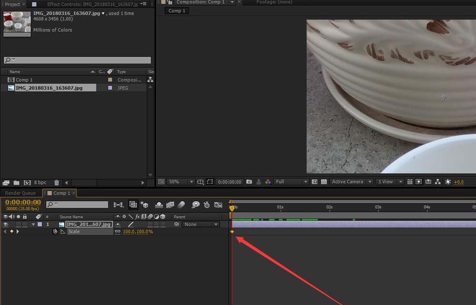Open the Parent None dropdown
Screen dimensions: 476x305
click(x=201, y=224)
